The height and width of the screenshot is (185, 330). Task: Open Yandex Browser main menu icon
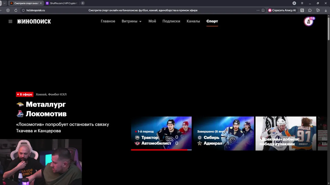coord(302,3)
